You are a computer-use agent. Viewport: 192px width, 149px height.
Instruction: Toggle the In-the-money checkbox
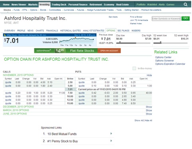tap(134, 68)
